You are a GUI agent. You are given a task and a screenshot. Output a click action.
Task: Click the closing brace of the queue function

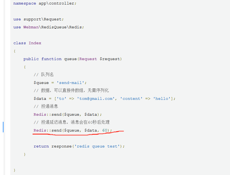pyautogui.click(x=25, y=154)
